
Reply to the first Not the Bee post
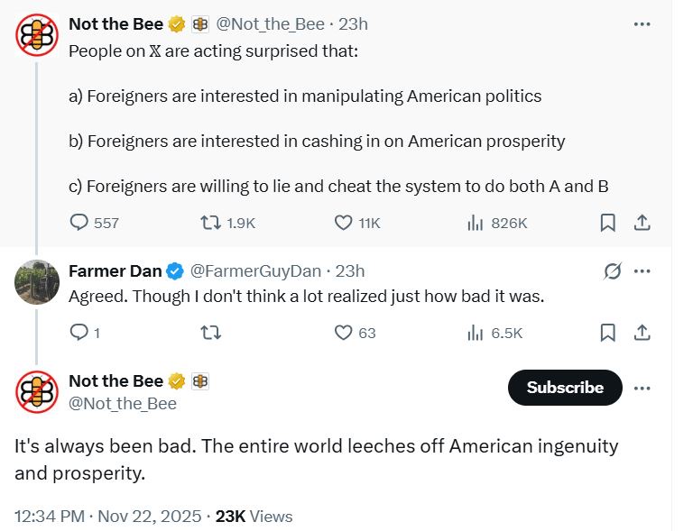(x=80, y=222)
